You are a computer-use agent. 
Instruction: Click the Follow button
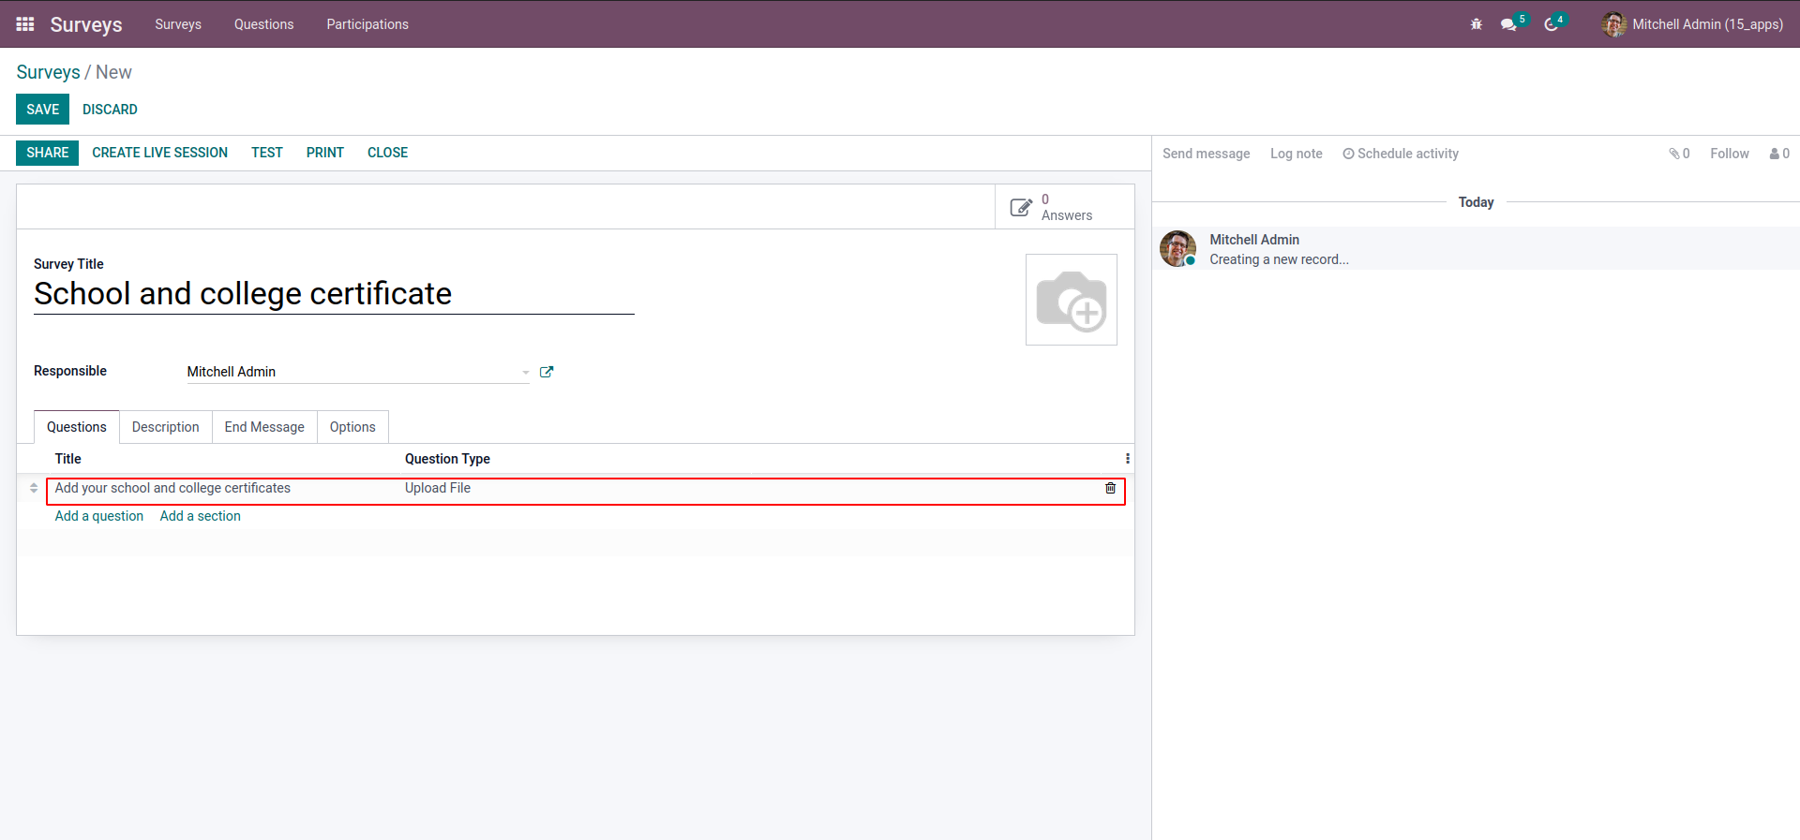tap(1729, 154)
